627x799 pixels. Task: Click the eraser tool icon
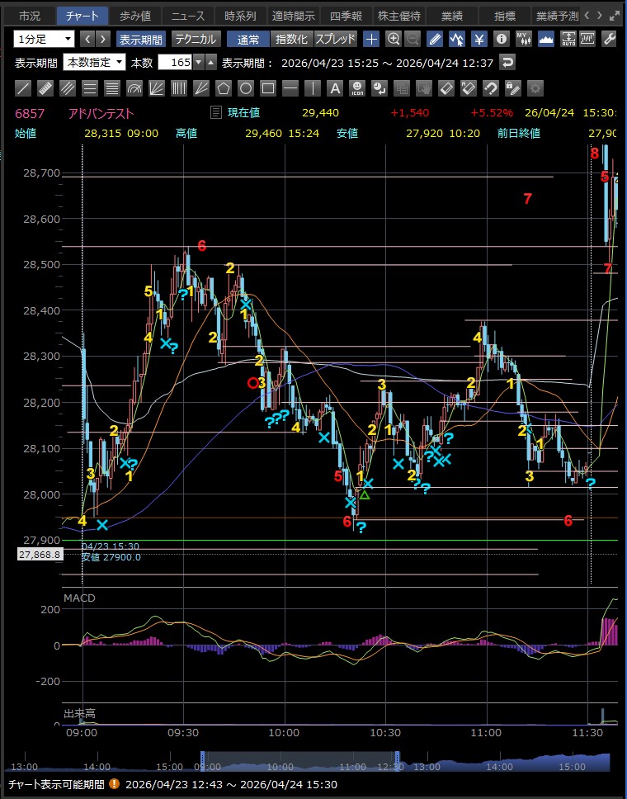coord(445,88)
